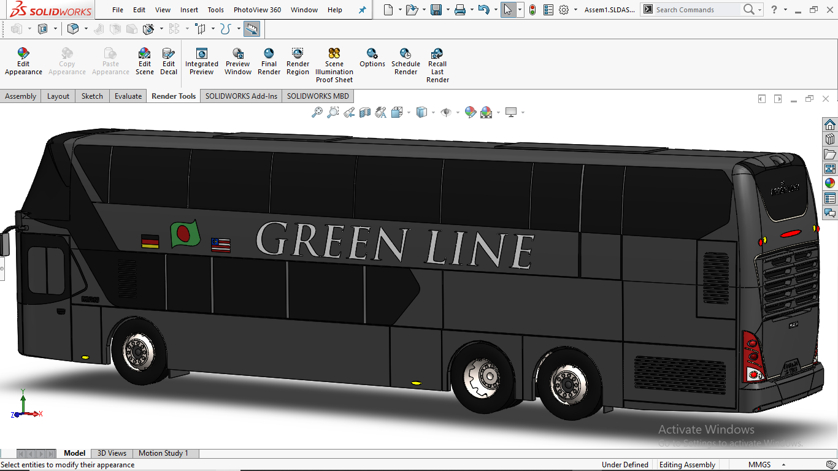Open the PhotoView 360 menu
The height and width of the screenshot is (471, 838).
[257, 10]
